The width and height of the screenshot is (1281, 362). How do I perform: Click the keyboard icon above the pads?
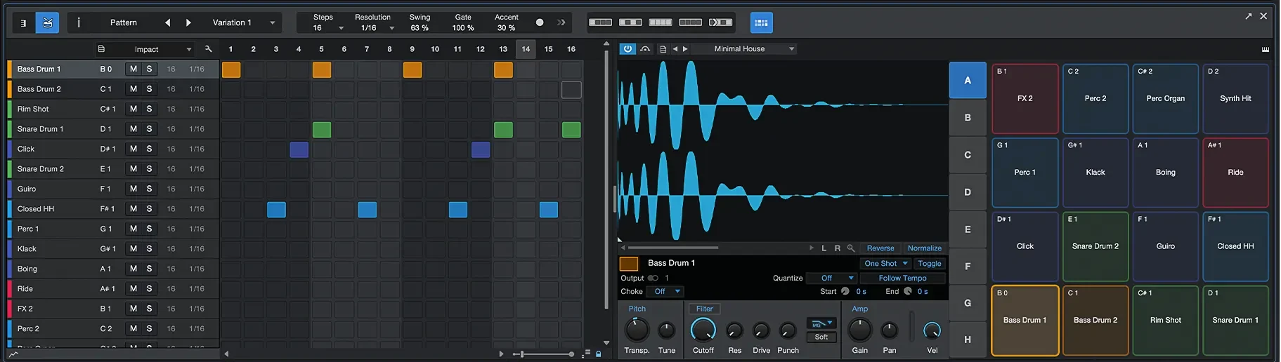click(x=1265, y=49)
